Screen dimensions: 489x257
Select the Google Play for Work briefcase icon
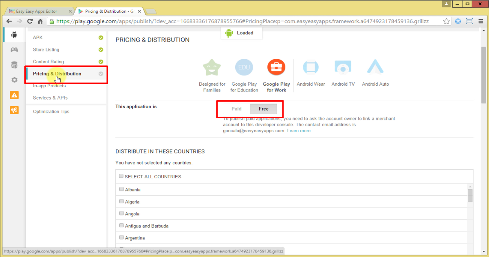(276, 67)
